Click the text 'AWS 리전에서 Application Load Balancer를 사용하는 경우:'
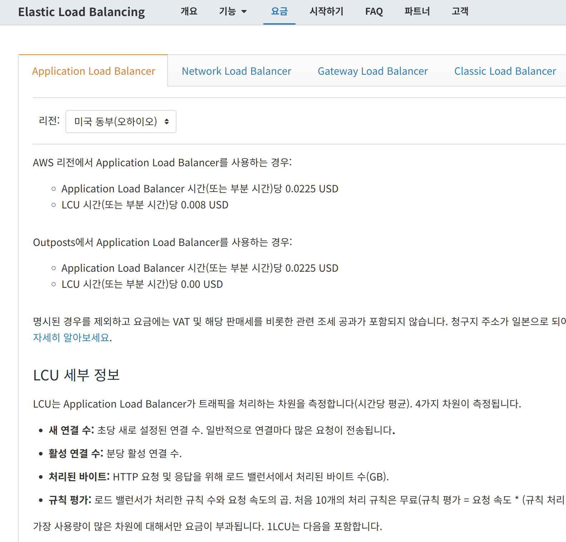Screen dimensions: 566x542 point(162,163)
